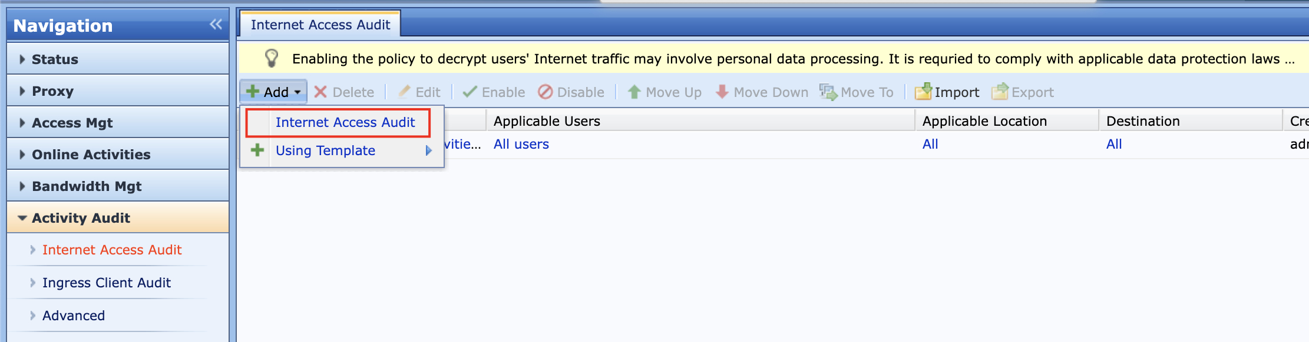
Task: Select Internet Access Audit from Add menu
Action: (x=345, y=122)
